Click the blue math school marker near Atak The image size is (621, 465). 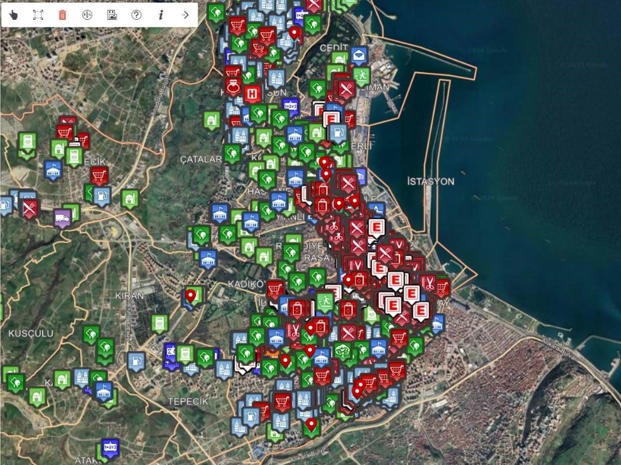tap(110, 447)
